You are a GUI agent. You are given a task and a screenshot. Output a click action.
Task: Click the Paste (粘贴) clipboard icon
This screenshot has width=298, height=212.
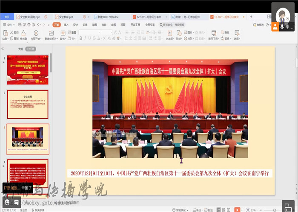coord(5,33)
